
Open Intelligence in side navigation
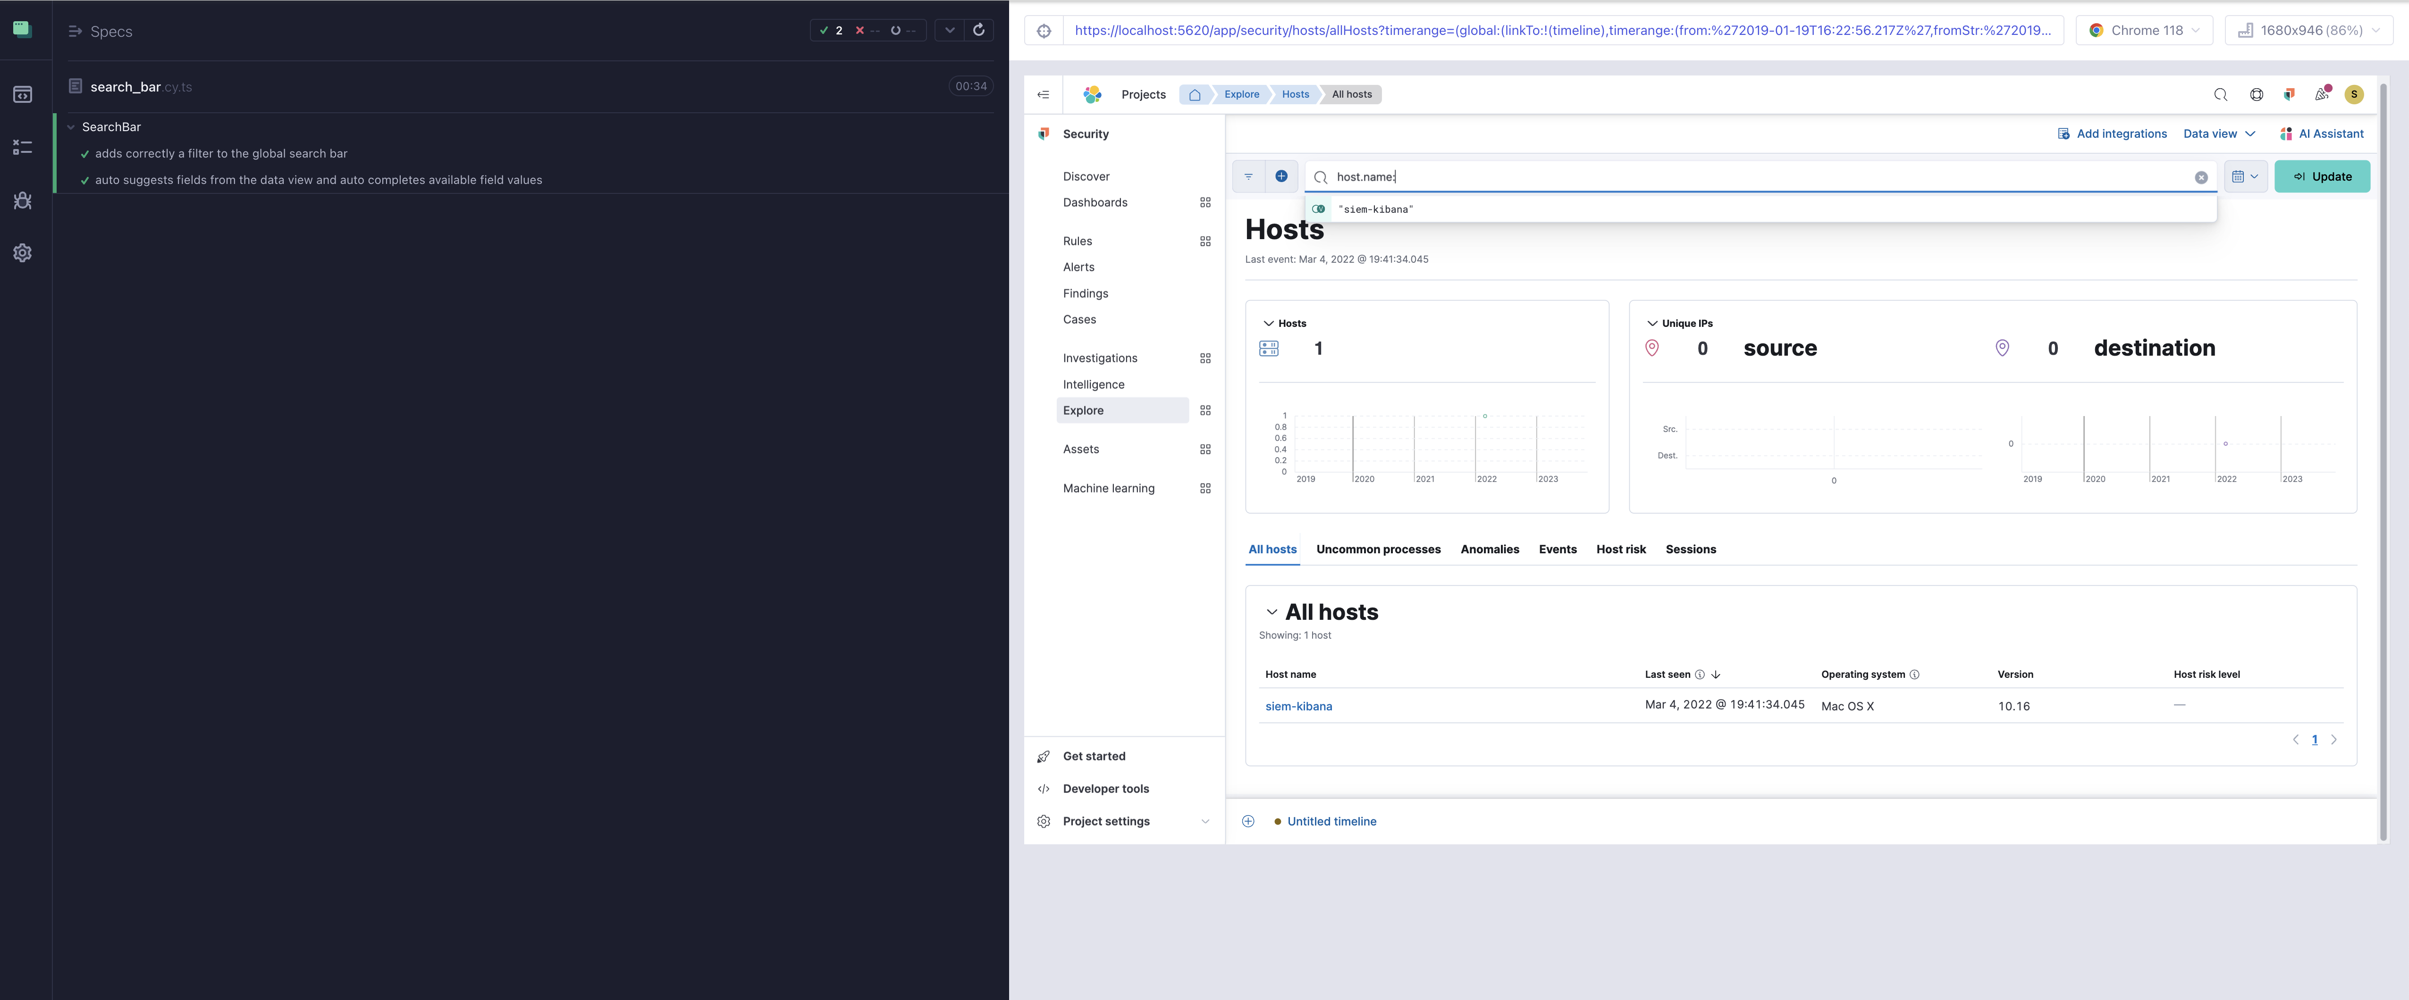click(x=1093, y=385)
